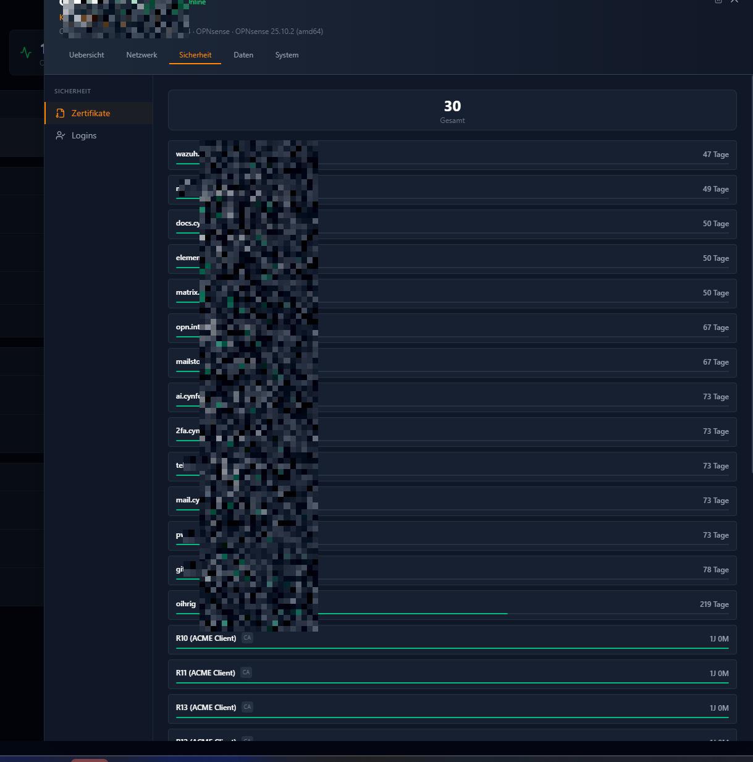
Task: Close the detail panel with the X
Action: tap(734, 1)
